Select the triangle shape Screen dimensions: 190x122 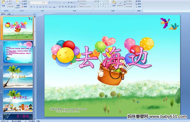(98, 4)
